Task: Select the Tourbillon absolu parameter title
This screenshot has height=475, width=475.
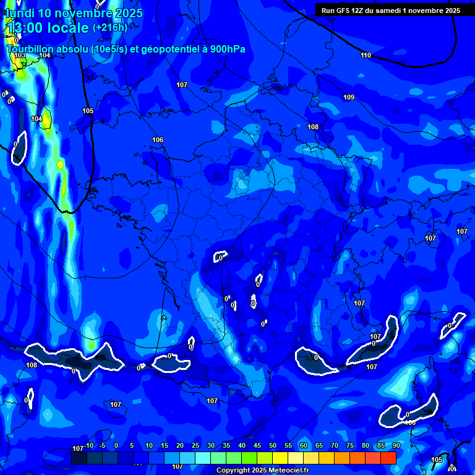Action: (x=126, y=49)
